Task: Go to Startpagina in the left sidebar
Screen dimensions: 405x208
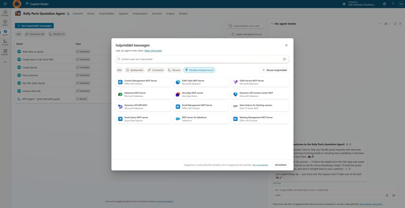Action: coord(5,13)
